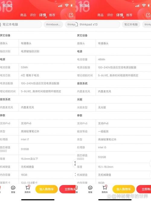The width and height of the screenshot is (151, 202).
Task: Tap 立即购买 button in right phone screen
Action: (x=144, y=189)
